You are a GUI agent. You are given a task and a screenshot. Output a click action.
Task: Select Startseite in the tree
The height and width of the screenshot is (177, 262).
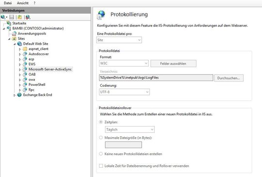(19, 23)
